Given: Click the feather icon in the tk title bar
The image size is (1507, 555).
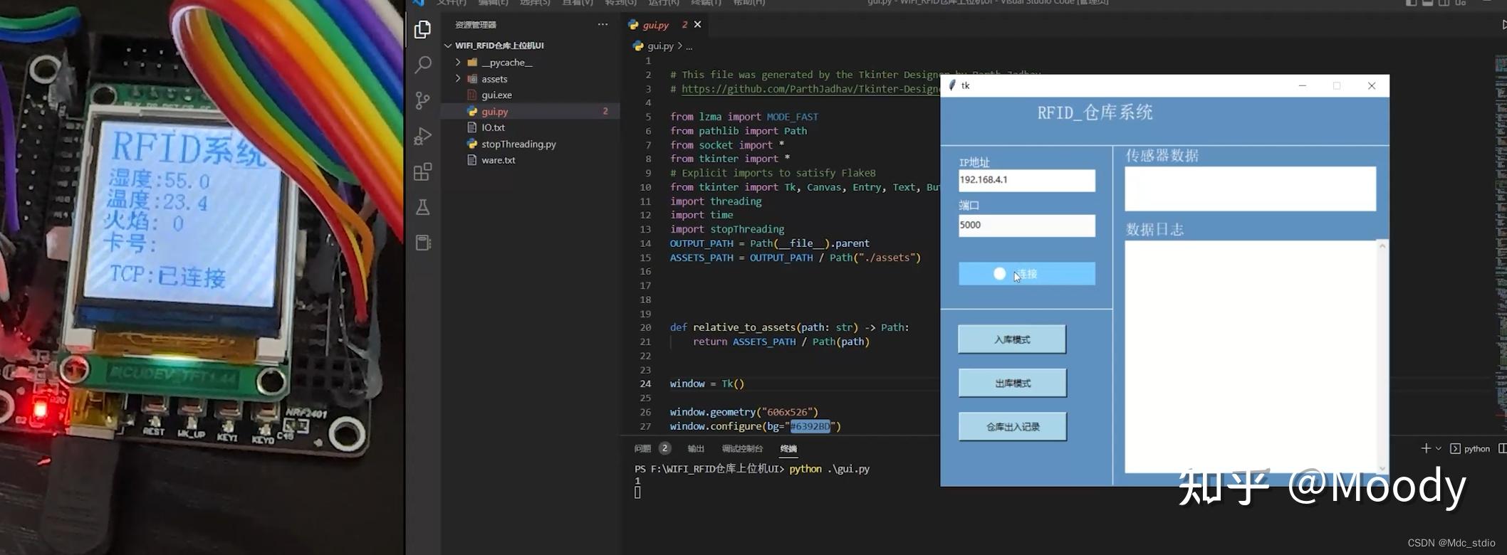Looking at the screenshot, I should (x=952, y=85).
